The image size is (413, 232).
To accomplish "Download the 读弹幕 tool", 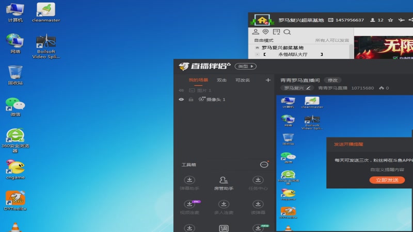I will [x=258, y=207].
